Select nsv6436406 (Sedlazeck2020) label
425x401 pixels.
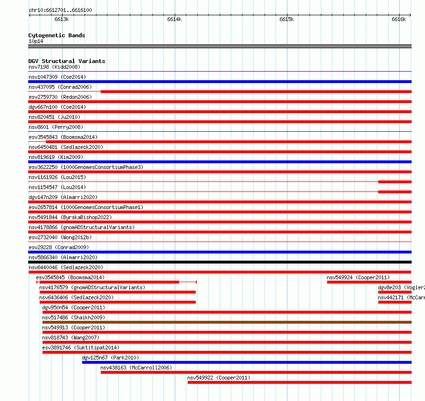76,297
